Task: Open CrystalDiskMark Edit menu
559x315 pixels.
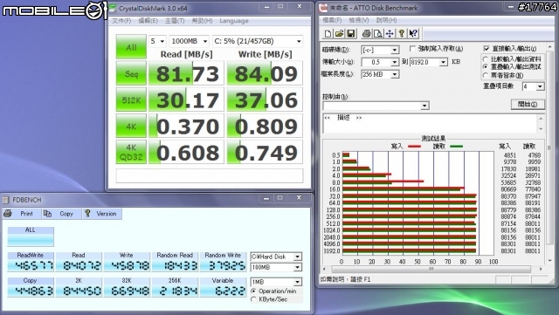Action: coord(148,21)
